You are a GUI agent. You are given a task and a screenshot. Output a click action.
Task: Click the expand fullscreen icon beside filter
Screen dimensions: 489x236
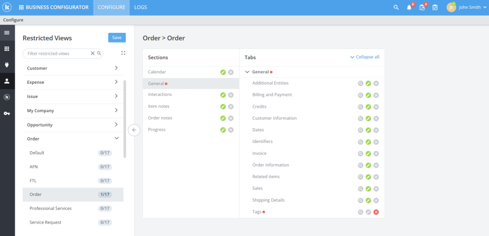coord(123,53)
